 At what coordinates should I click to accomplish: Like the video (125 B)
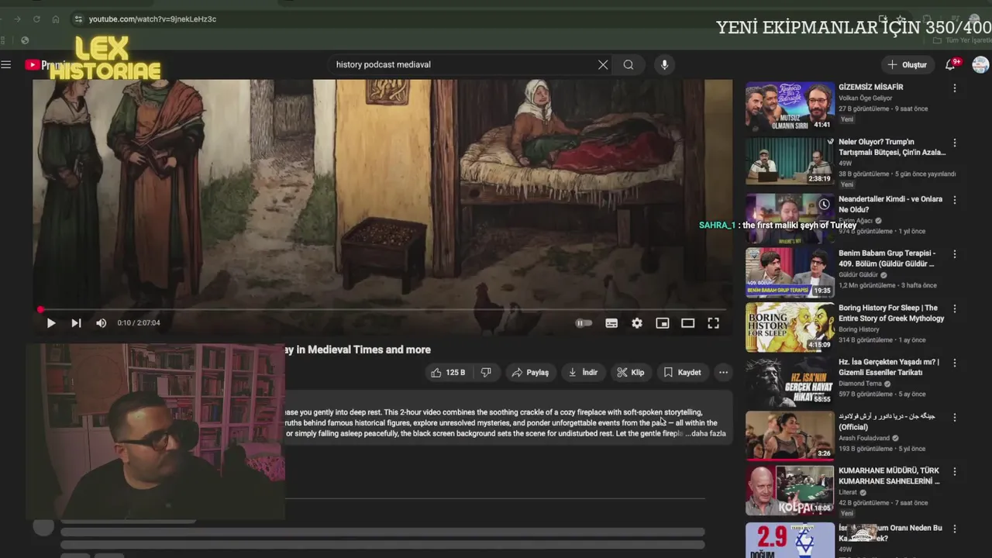click(x=448, y=373)
